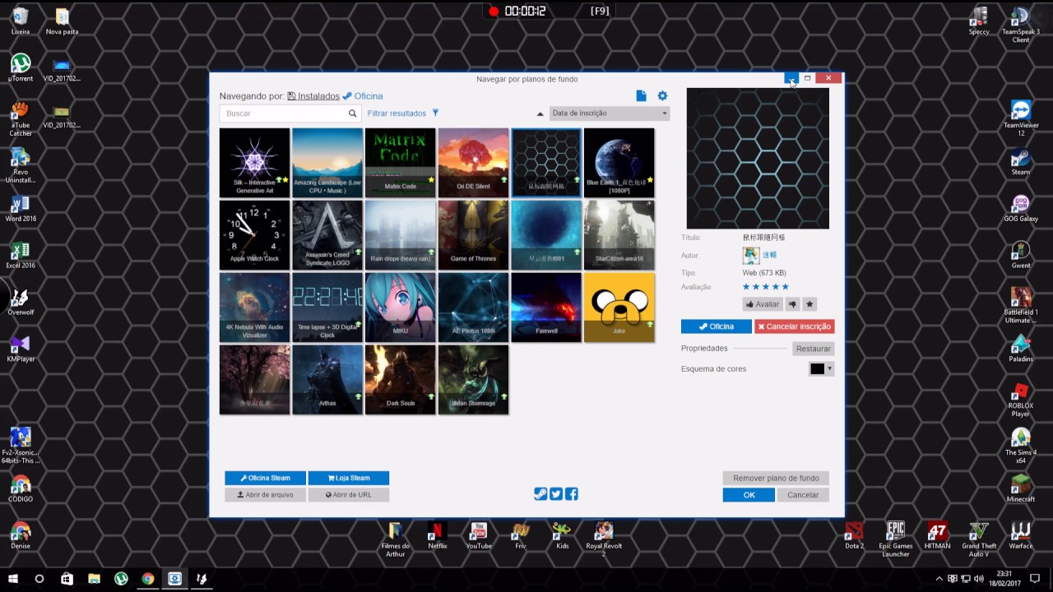
Task: Click the thumbs-down dislike button
Action: coord(792,304)
